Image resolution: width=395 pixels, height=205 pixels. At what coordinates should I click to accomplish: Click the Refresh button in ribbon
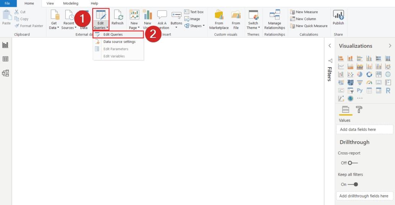point(118,17)
